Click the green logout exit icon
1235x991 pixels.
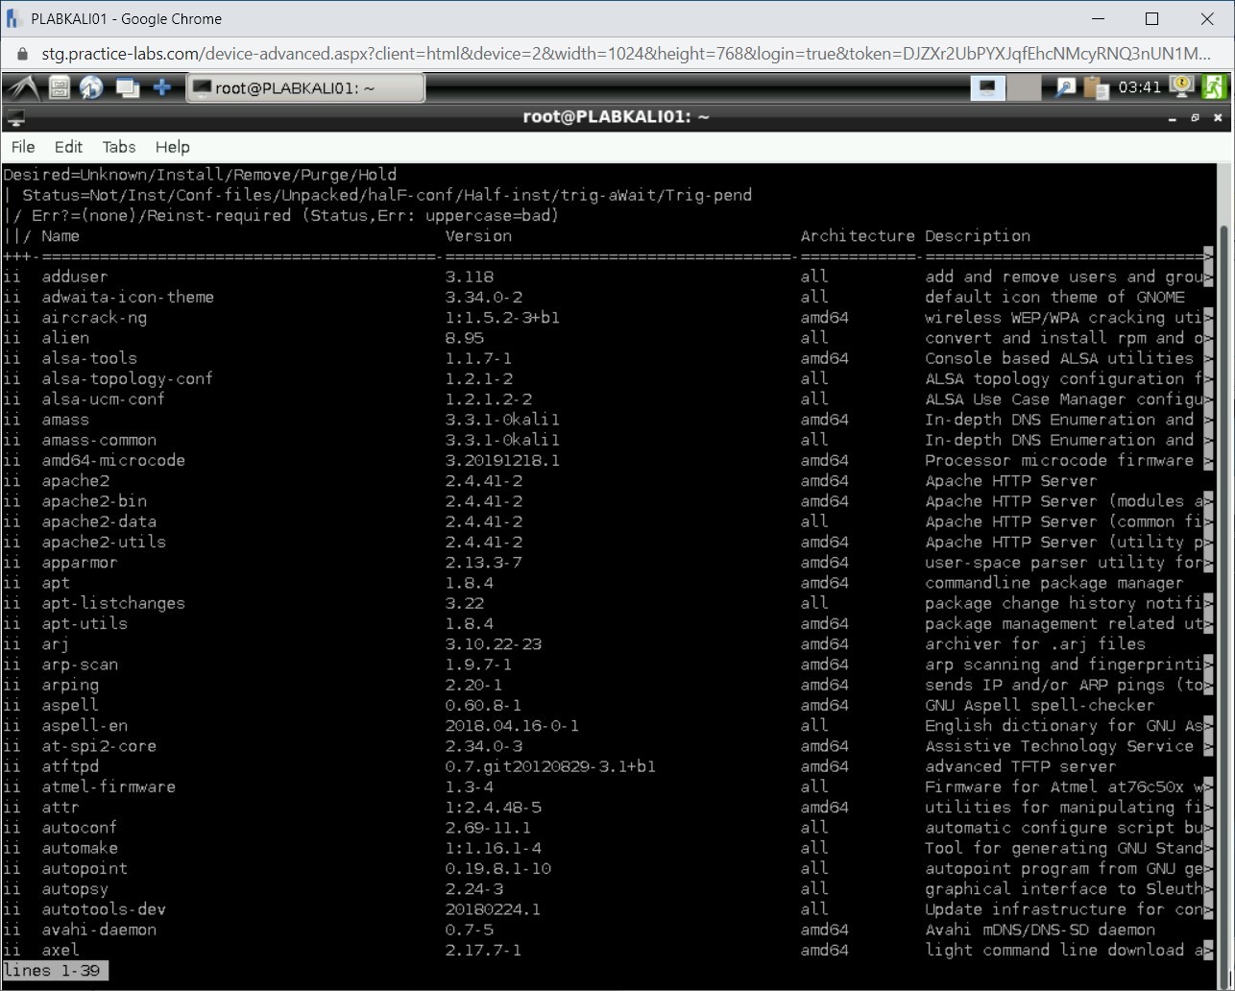point(1214,87)
